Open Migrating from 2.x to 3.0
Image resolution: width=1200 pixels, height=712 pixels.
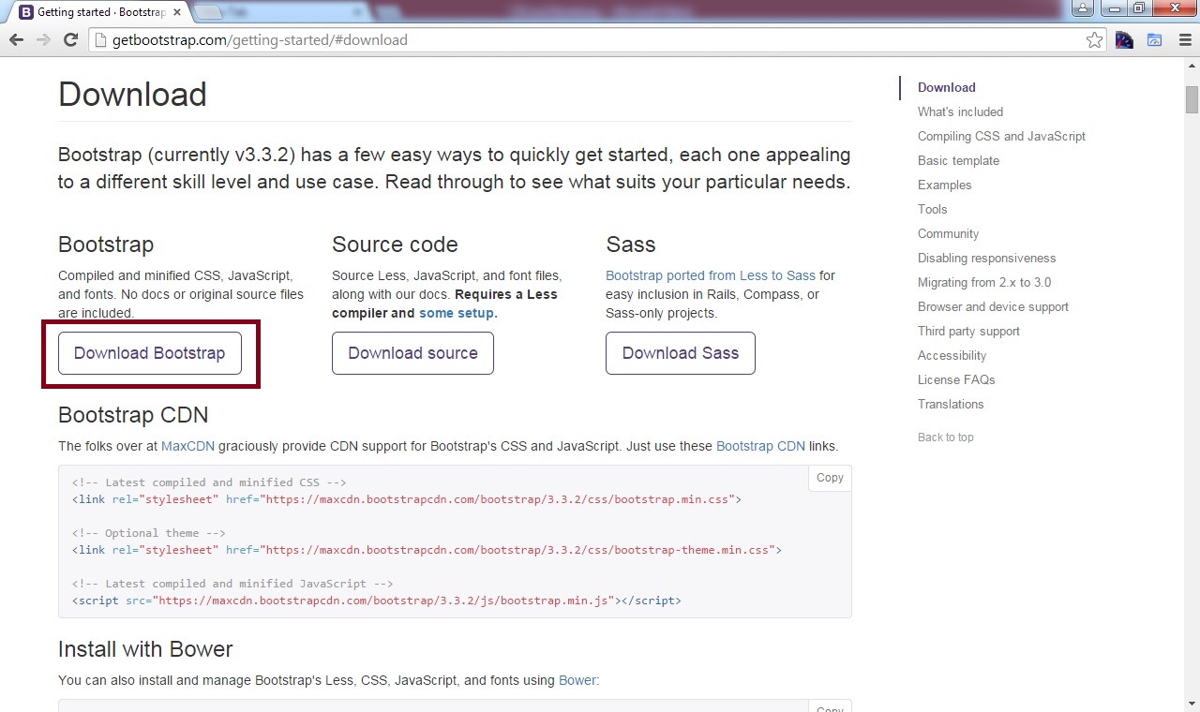tap(984, 282)
